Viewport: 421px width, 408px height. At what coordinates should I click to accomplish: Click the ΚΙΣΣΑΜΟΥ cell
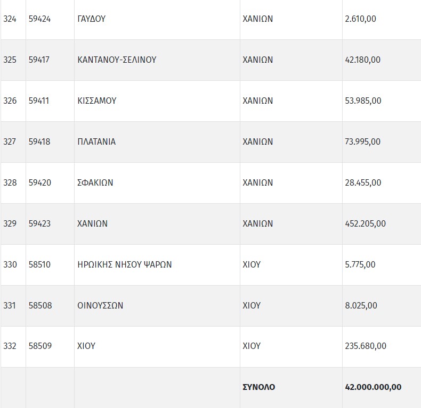96,101
